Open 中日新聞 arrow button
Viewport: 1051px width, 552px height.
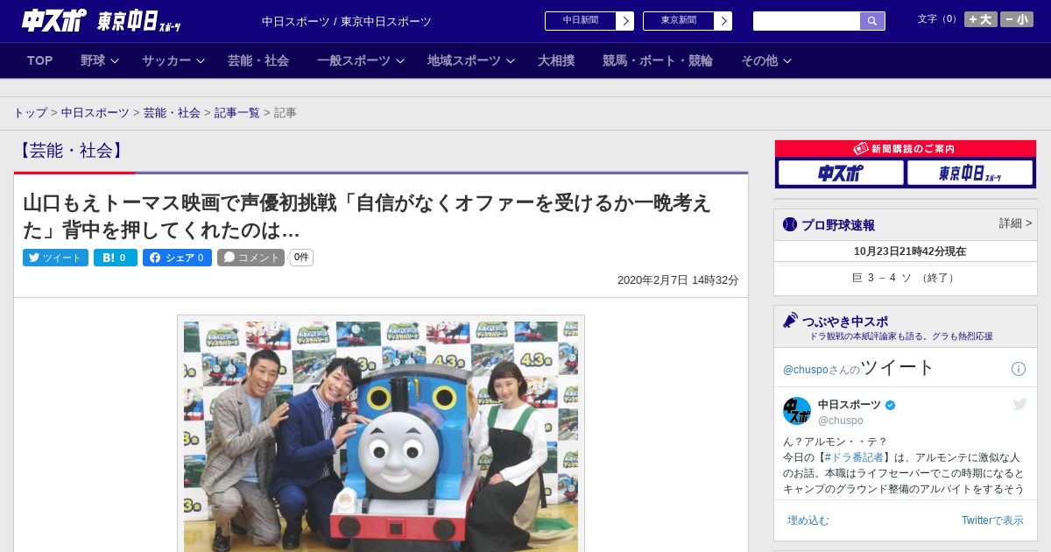coord(624,21)
